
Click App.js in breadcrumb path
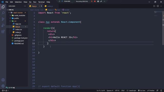point(49,10)
